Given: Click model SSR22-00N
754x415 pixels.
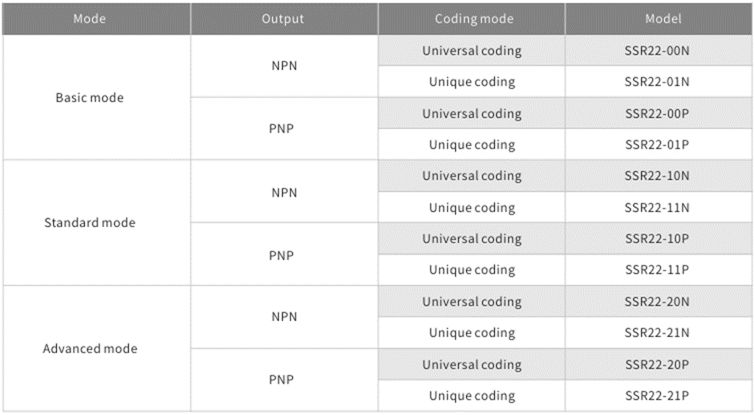Looking at the screenshot, I should coord(657,51).
